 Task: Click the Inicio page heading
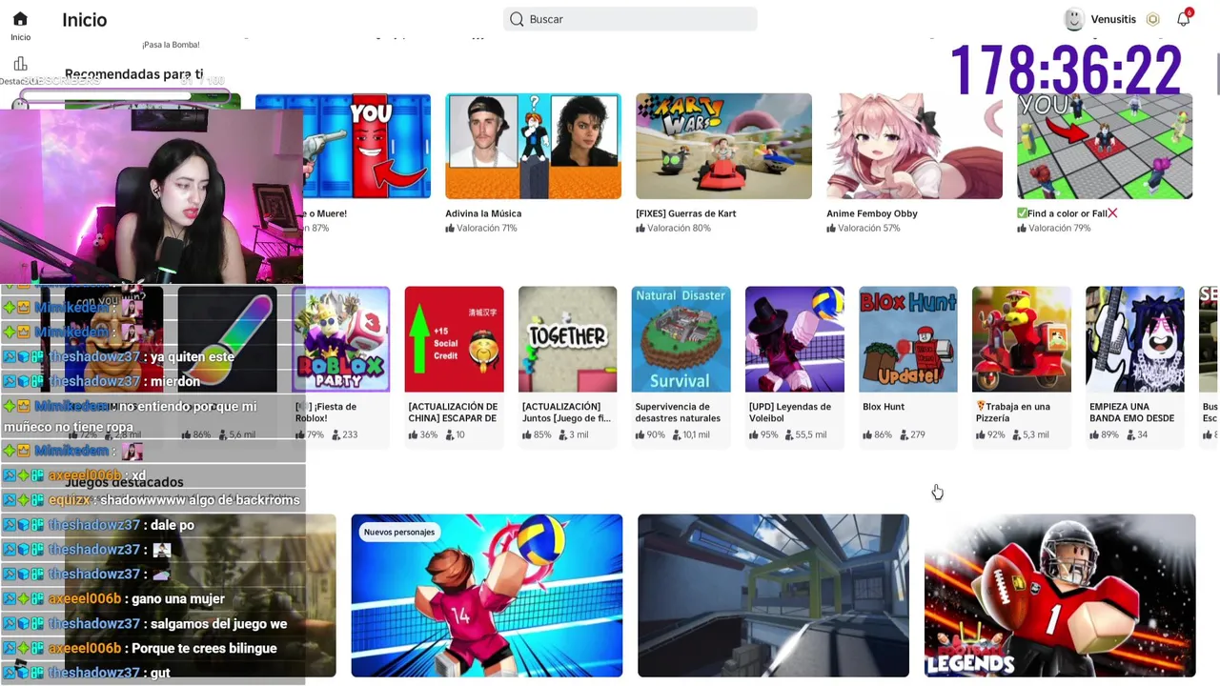tap(84, 20)
